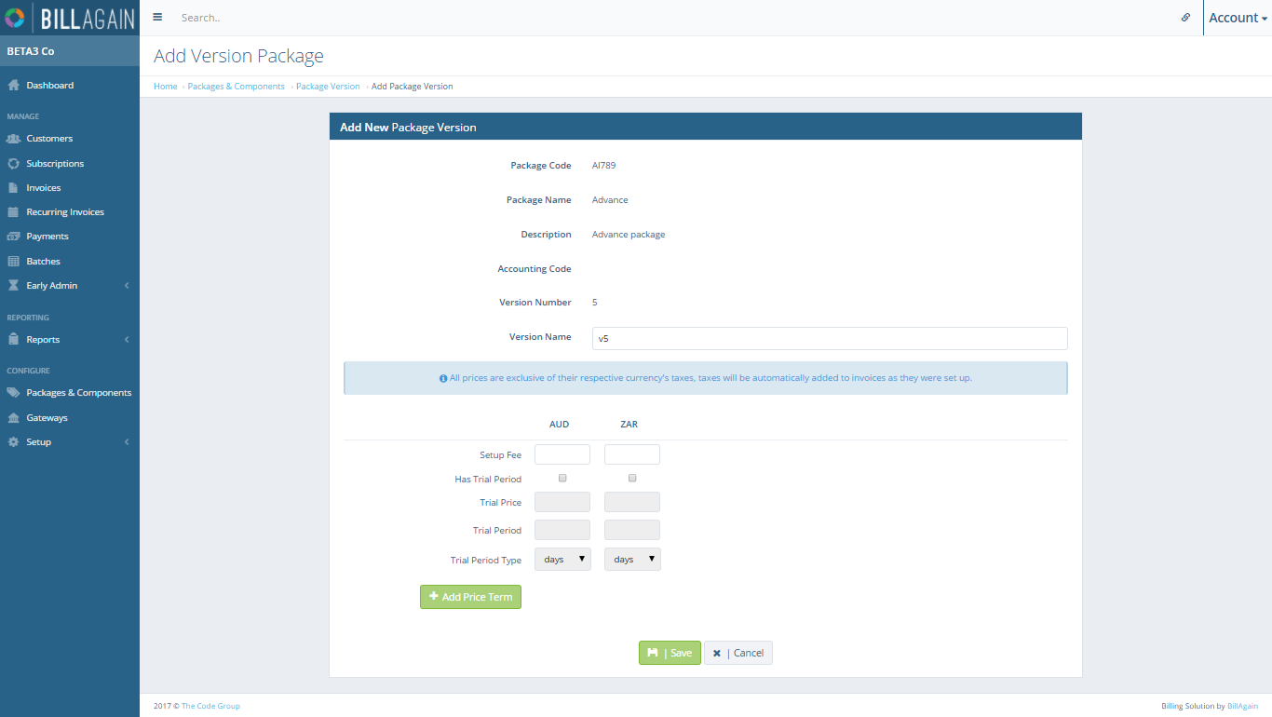
Task: Click the Version Name input field
Action: [x=830, y=338]
